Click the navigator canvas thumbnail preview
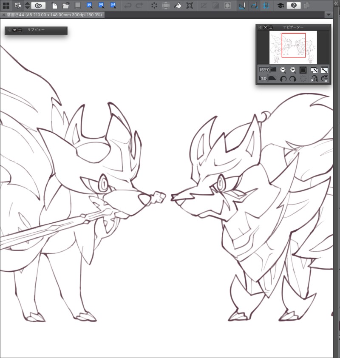 tap(293, 48)
